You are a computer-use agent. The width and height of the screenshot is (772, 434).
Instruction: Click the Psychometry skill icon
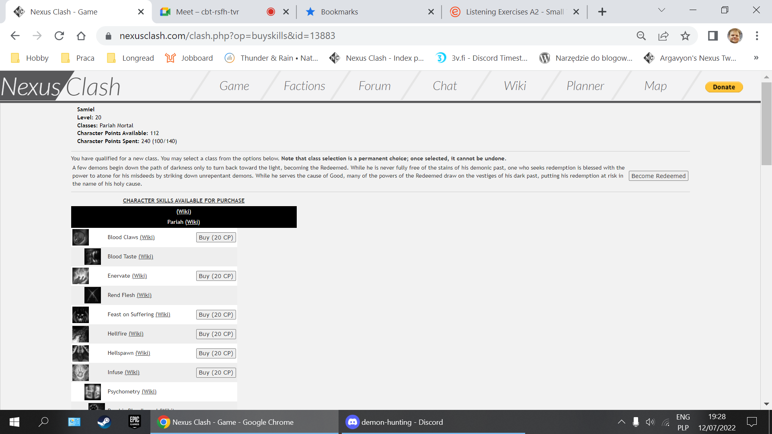pos(92,392)
